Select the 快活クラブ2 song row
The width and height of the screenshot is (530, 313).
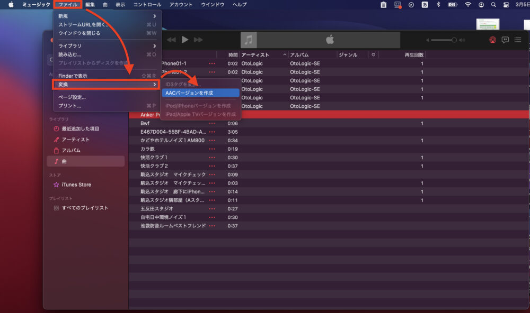tap(329, 166)
